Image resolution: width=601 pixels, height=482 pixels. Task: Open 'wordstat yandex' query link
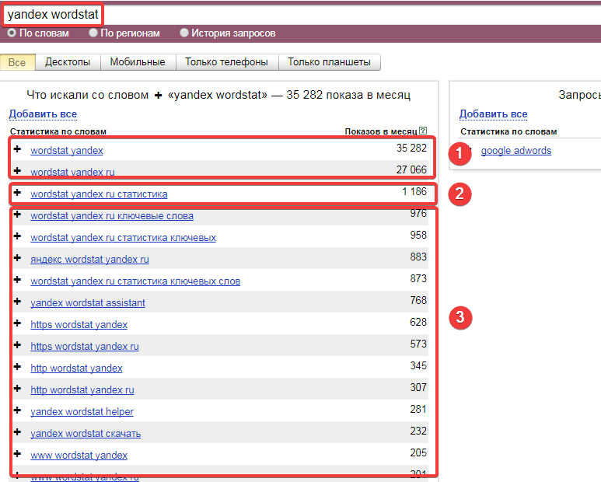[67, 151]
